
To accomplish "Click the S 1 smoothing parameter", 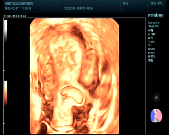I will (x=150, y=45).
